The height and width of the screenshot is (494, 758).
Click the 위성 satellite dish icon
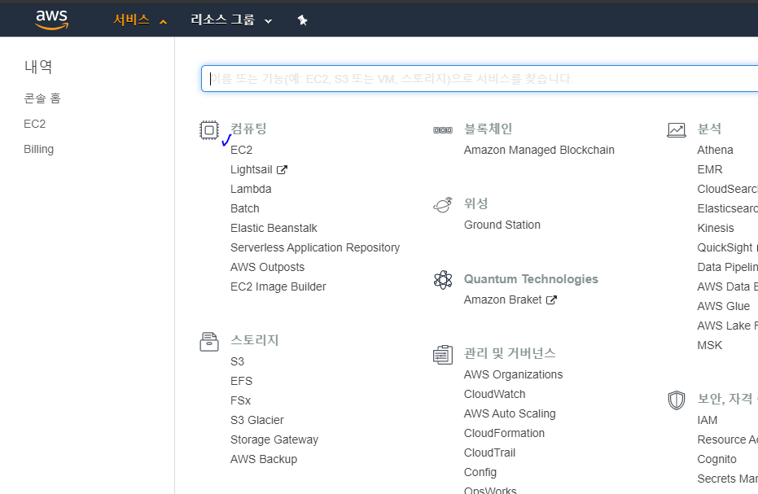[443, 205]
